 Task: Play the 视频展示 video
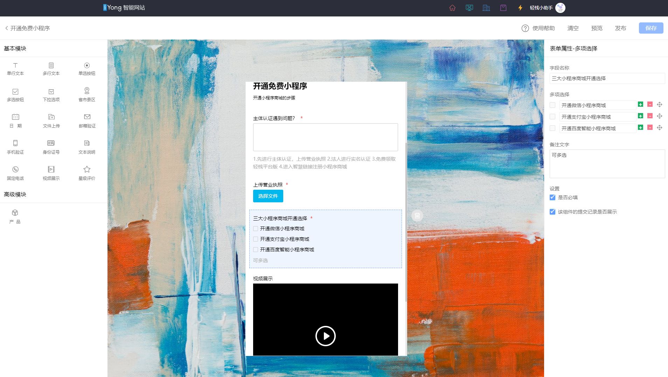tap(325, 336)
